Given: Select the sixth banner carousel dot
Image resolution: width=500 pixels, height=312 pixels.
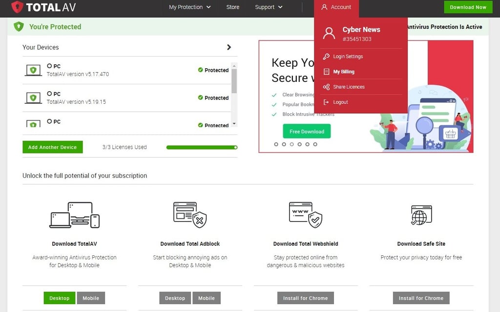Looking at the screenshot, I should click(315, 144).
